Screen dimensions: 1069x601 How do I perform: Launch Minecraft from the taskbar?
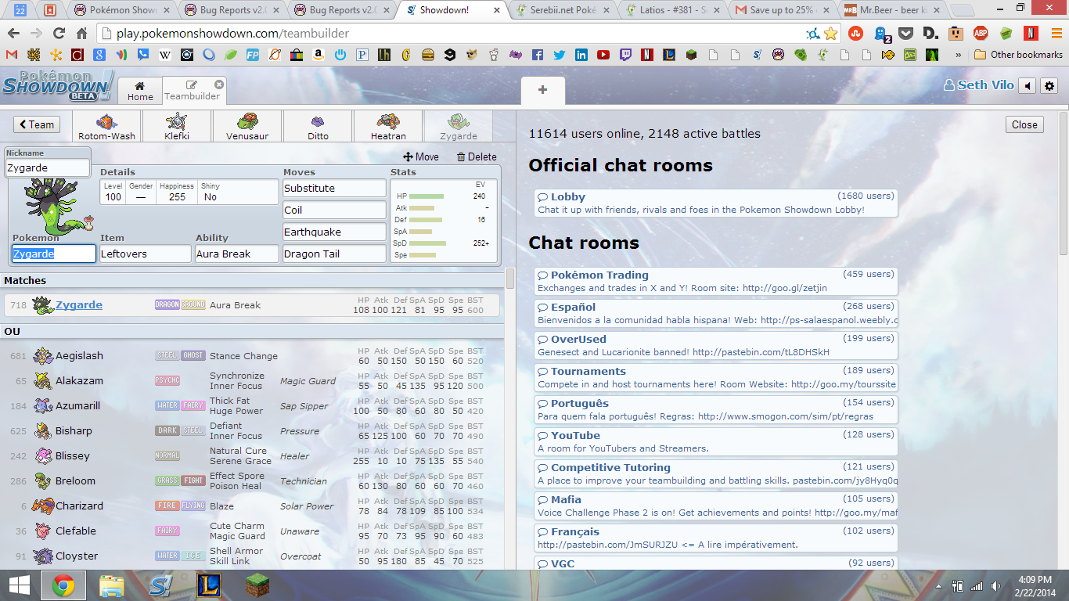coord(257,585)
